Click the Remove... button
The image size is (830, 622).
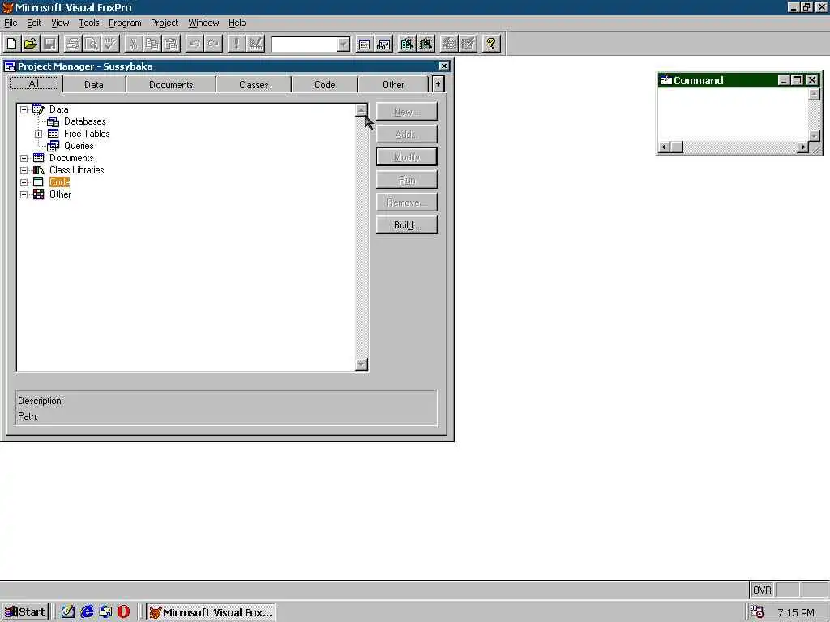point(407,202)
